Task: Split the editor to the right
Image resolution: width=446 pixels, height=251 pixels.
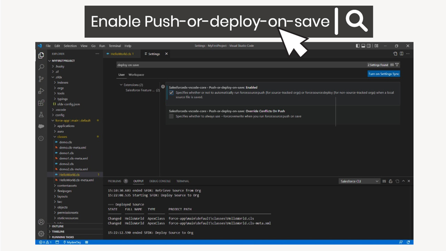Action: point(401,54)
